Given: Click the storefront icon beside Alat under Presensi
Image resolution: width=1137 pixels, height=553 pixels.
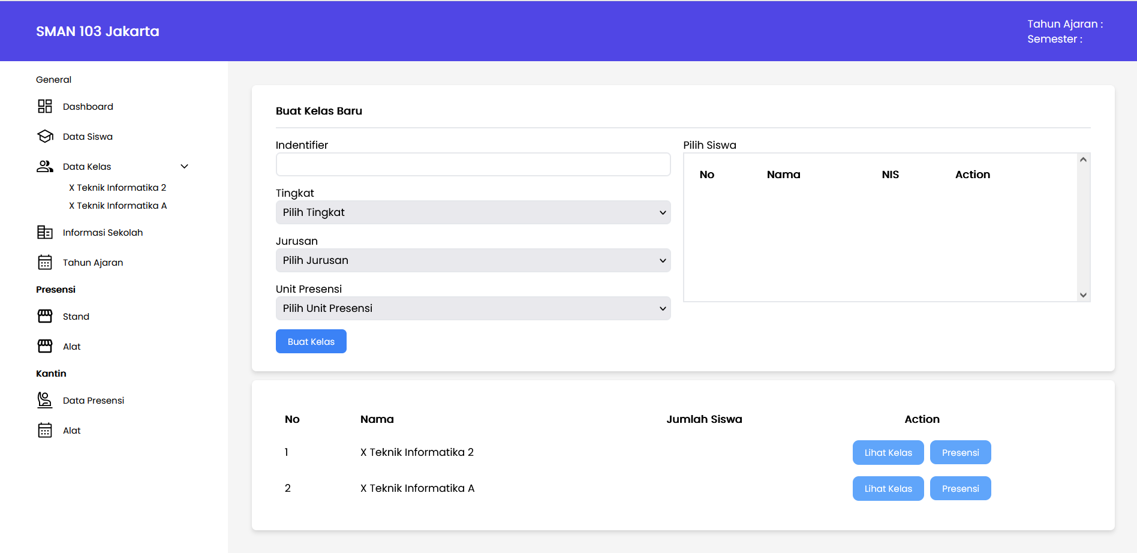Looking at the screenshot, I should click(45, 346).
